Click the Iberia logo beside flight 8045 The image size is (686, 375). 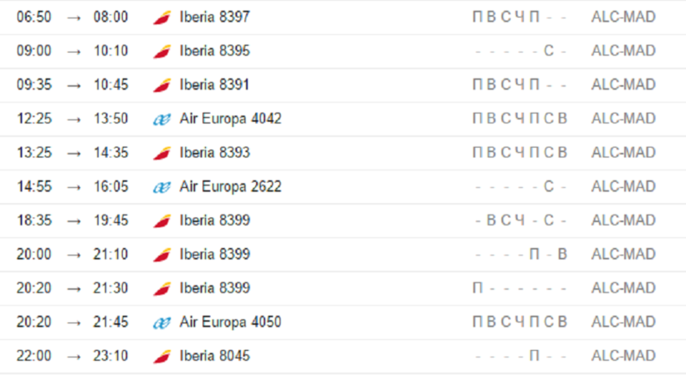[161, 357]
